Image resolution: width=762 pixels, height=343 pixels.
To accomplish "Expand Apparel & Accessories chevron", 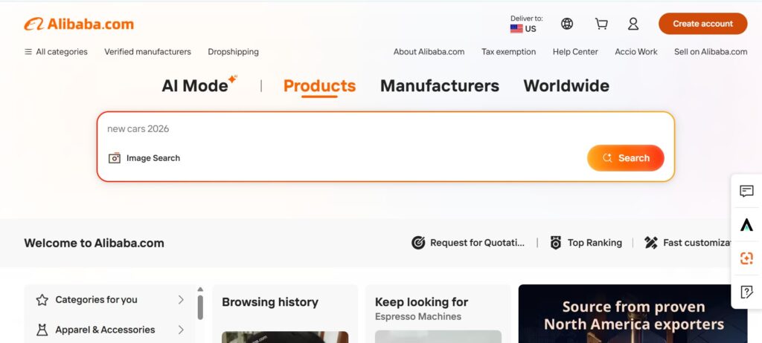I will click(x=181, y=330).
